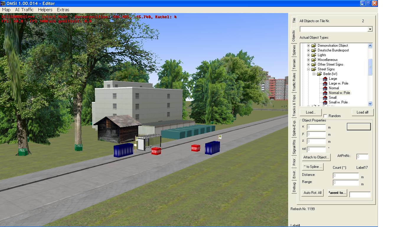Click the Deutsche Bundespost folder icon
Screen dimensions: 406x227
[314, 50]
